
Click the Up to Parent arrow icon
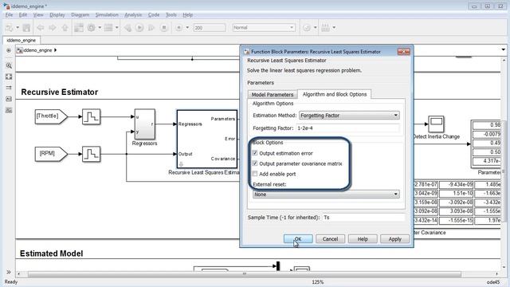pos(65,28)
